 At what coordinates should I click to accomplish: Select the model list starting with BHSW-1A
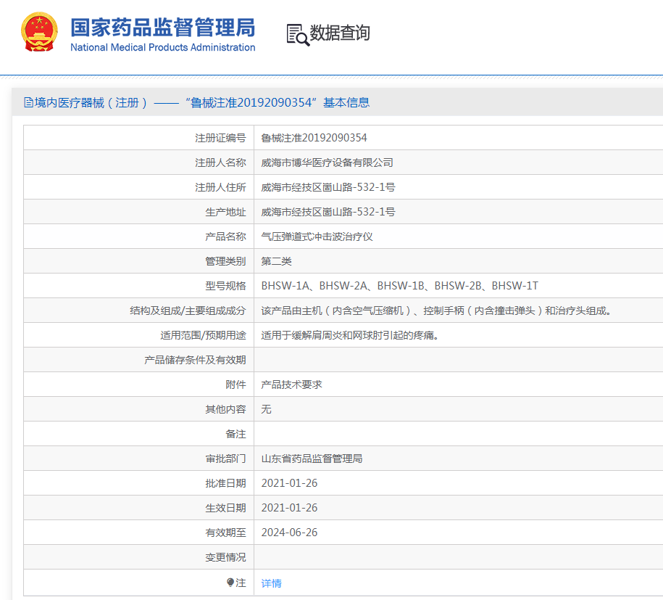[x=399, y=286]
